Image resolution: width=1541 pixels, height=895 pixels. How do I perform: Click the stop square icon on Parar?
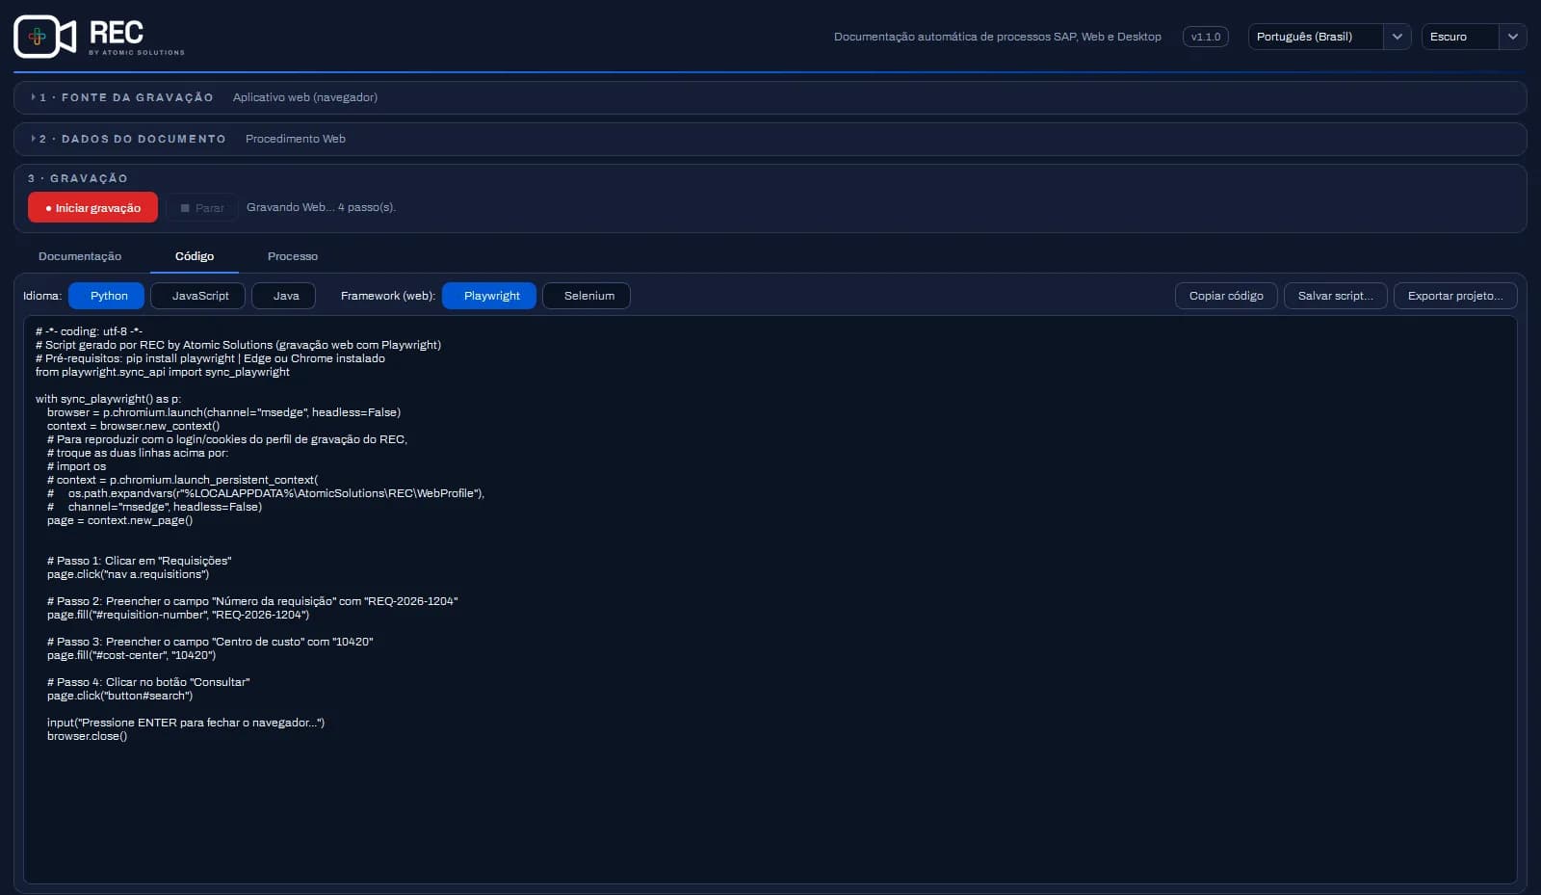coord(185,208)
